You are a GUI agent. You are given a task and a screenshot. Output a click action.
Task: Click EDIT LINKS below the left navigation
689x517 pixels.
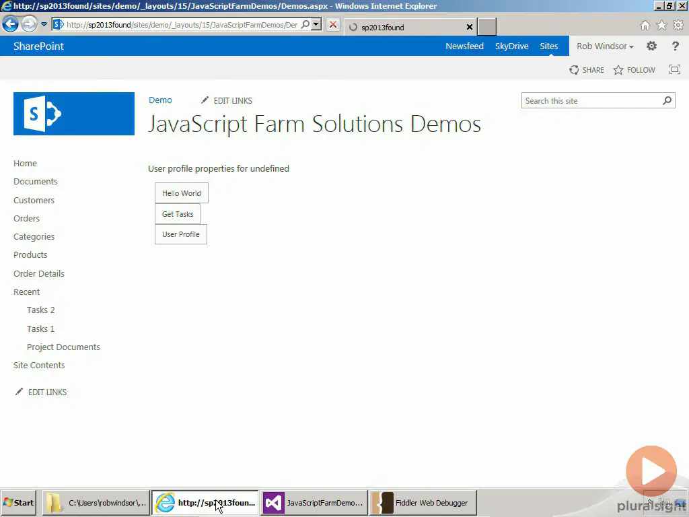click(x=41, y=392)
